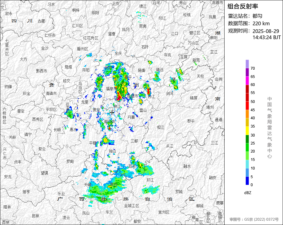Click the legend value label 70
Screen dimensions: 283x225
coord(253,68)
